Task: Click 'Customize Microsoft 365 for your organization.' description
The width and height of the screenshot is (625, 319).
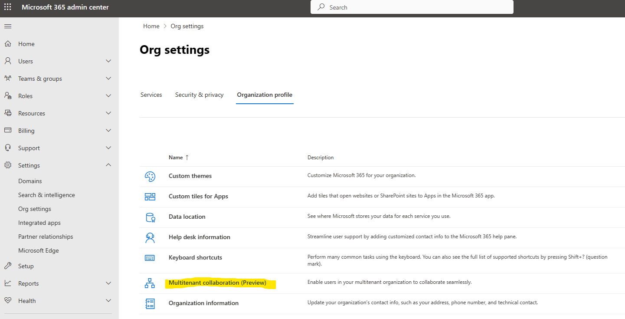Action: (x=362, y=176)
